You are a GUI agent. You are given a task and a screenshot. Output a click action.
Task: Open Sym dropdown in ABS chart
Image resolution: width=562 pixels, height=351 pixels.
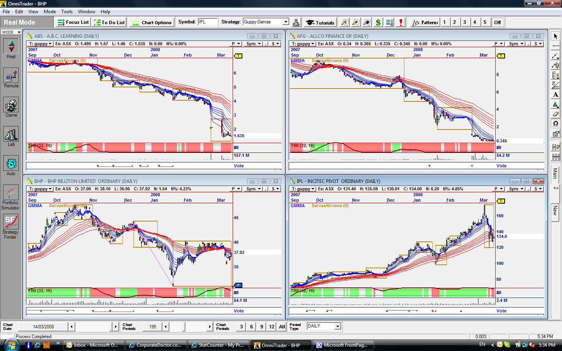pyautogui.click(x=253, y=44)
